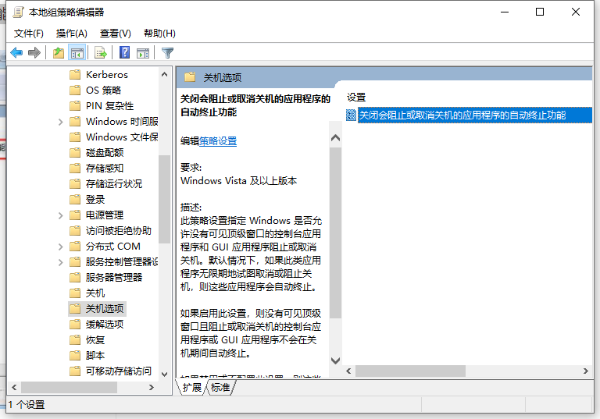Click the 策略设置 edit link
Image resolution: width=600 pixels, height=419 pixels.
click(218, 141)
